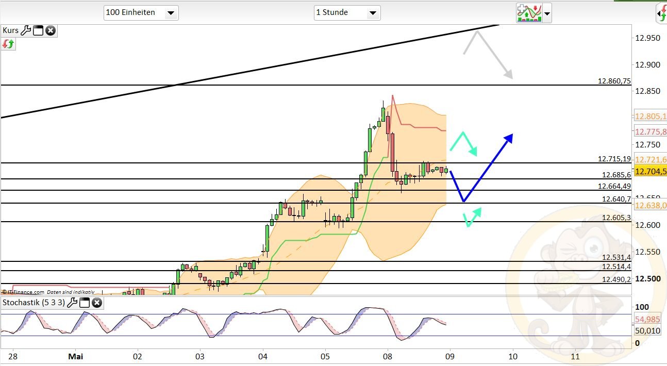Click the red-green refresh arrows under Kurs

click(8, 44)
